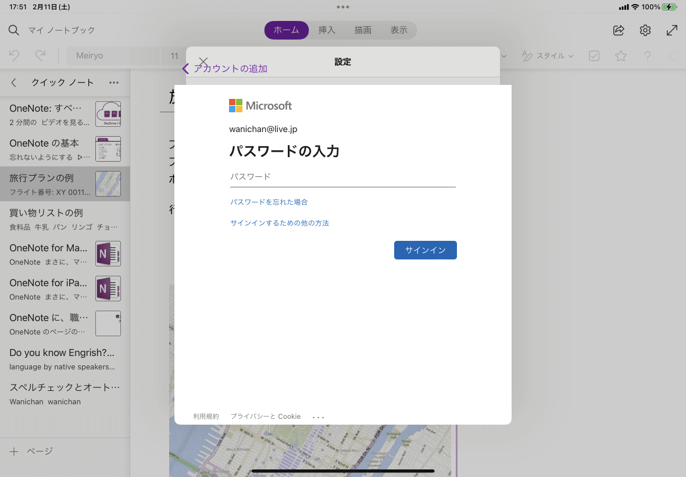Go back to アカウントの追加
The height and width of the screenshot is (477, 686).
coord(224,69)
